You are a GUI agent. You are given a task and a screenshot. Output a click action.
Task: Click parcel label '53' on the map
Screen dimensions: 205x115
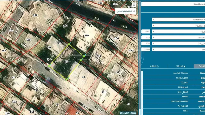[37, 90]
